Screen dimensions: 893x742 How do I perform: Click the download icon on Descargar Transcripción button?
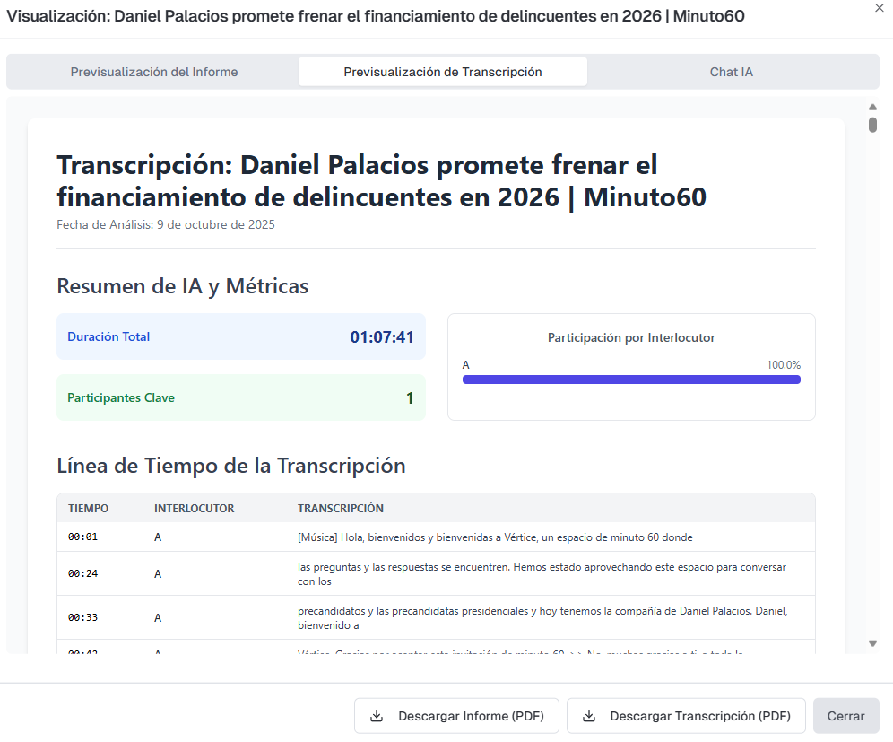(x=590, y=716)
